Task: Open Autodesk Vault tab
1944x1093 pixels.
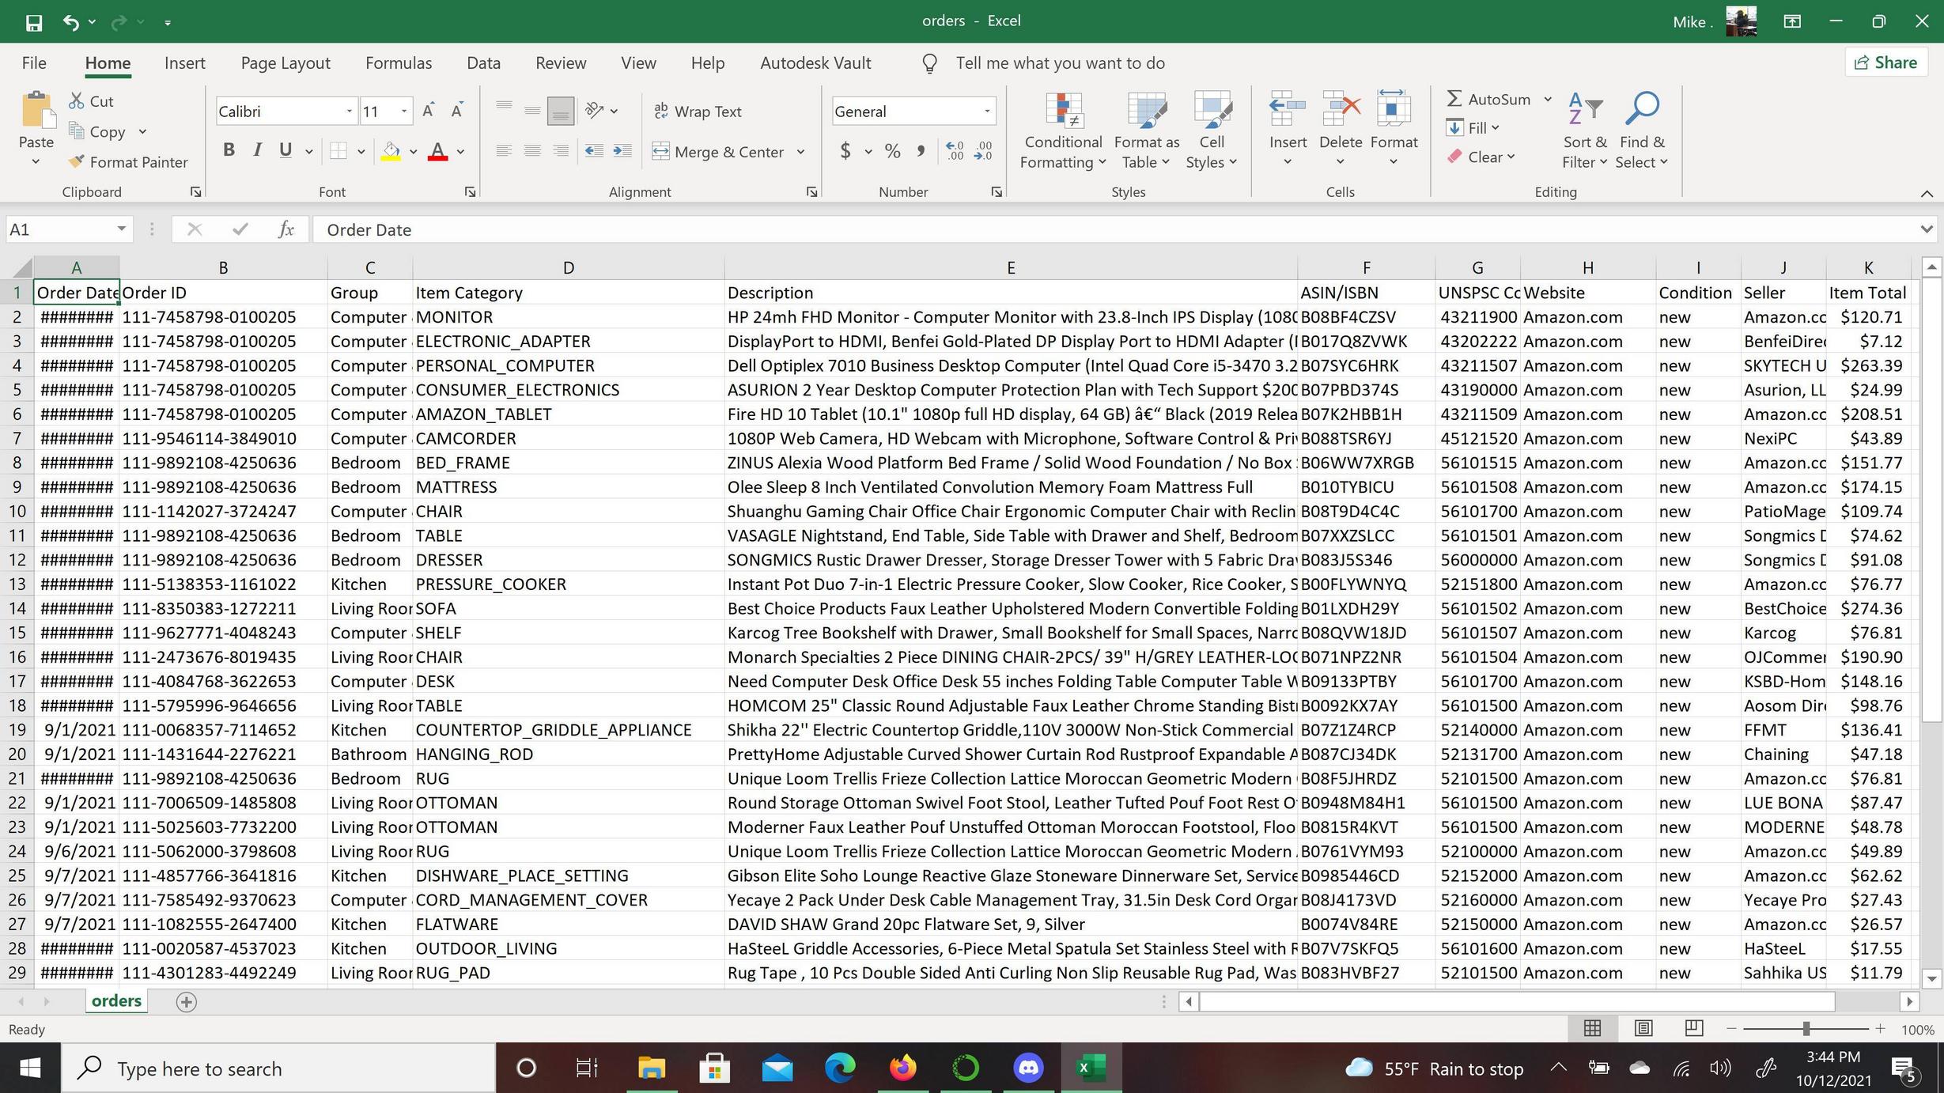Action: pyautogui.click(x=815, y=62)
